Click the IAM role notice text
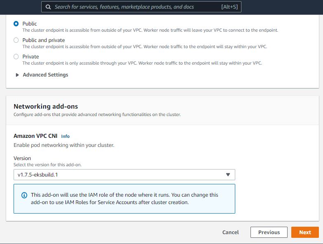Viewport: 323px width, 244px height. 124,198
